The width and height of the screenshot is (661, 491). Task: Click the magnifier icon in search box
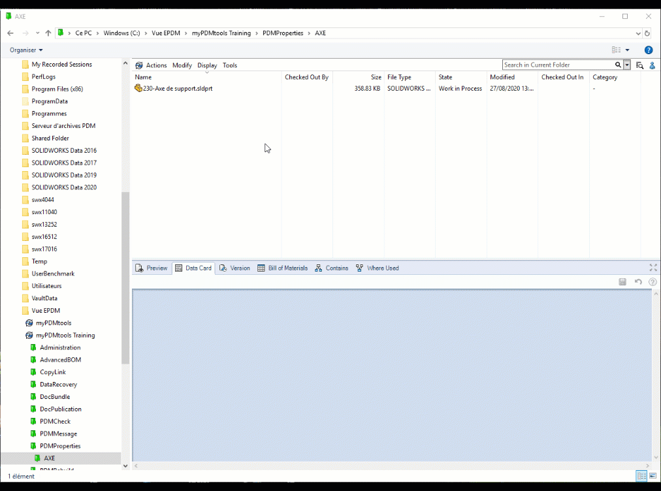[x=618, y=65]
